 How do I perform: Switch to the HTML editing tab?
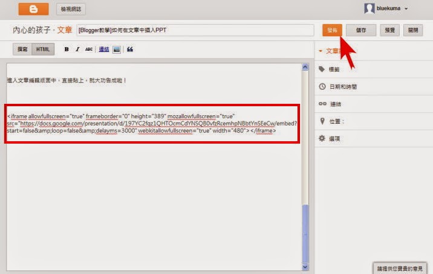(43, 49)
